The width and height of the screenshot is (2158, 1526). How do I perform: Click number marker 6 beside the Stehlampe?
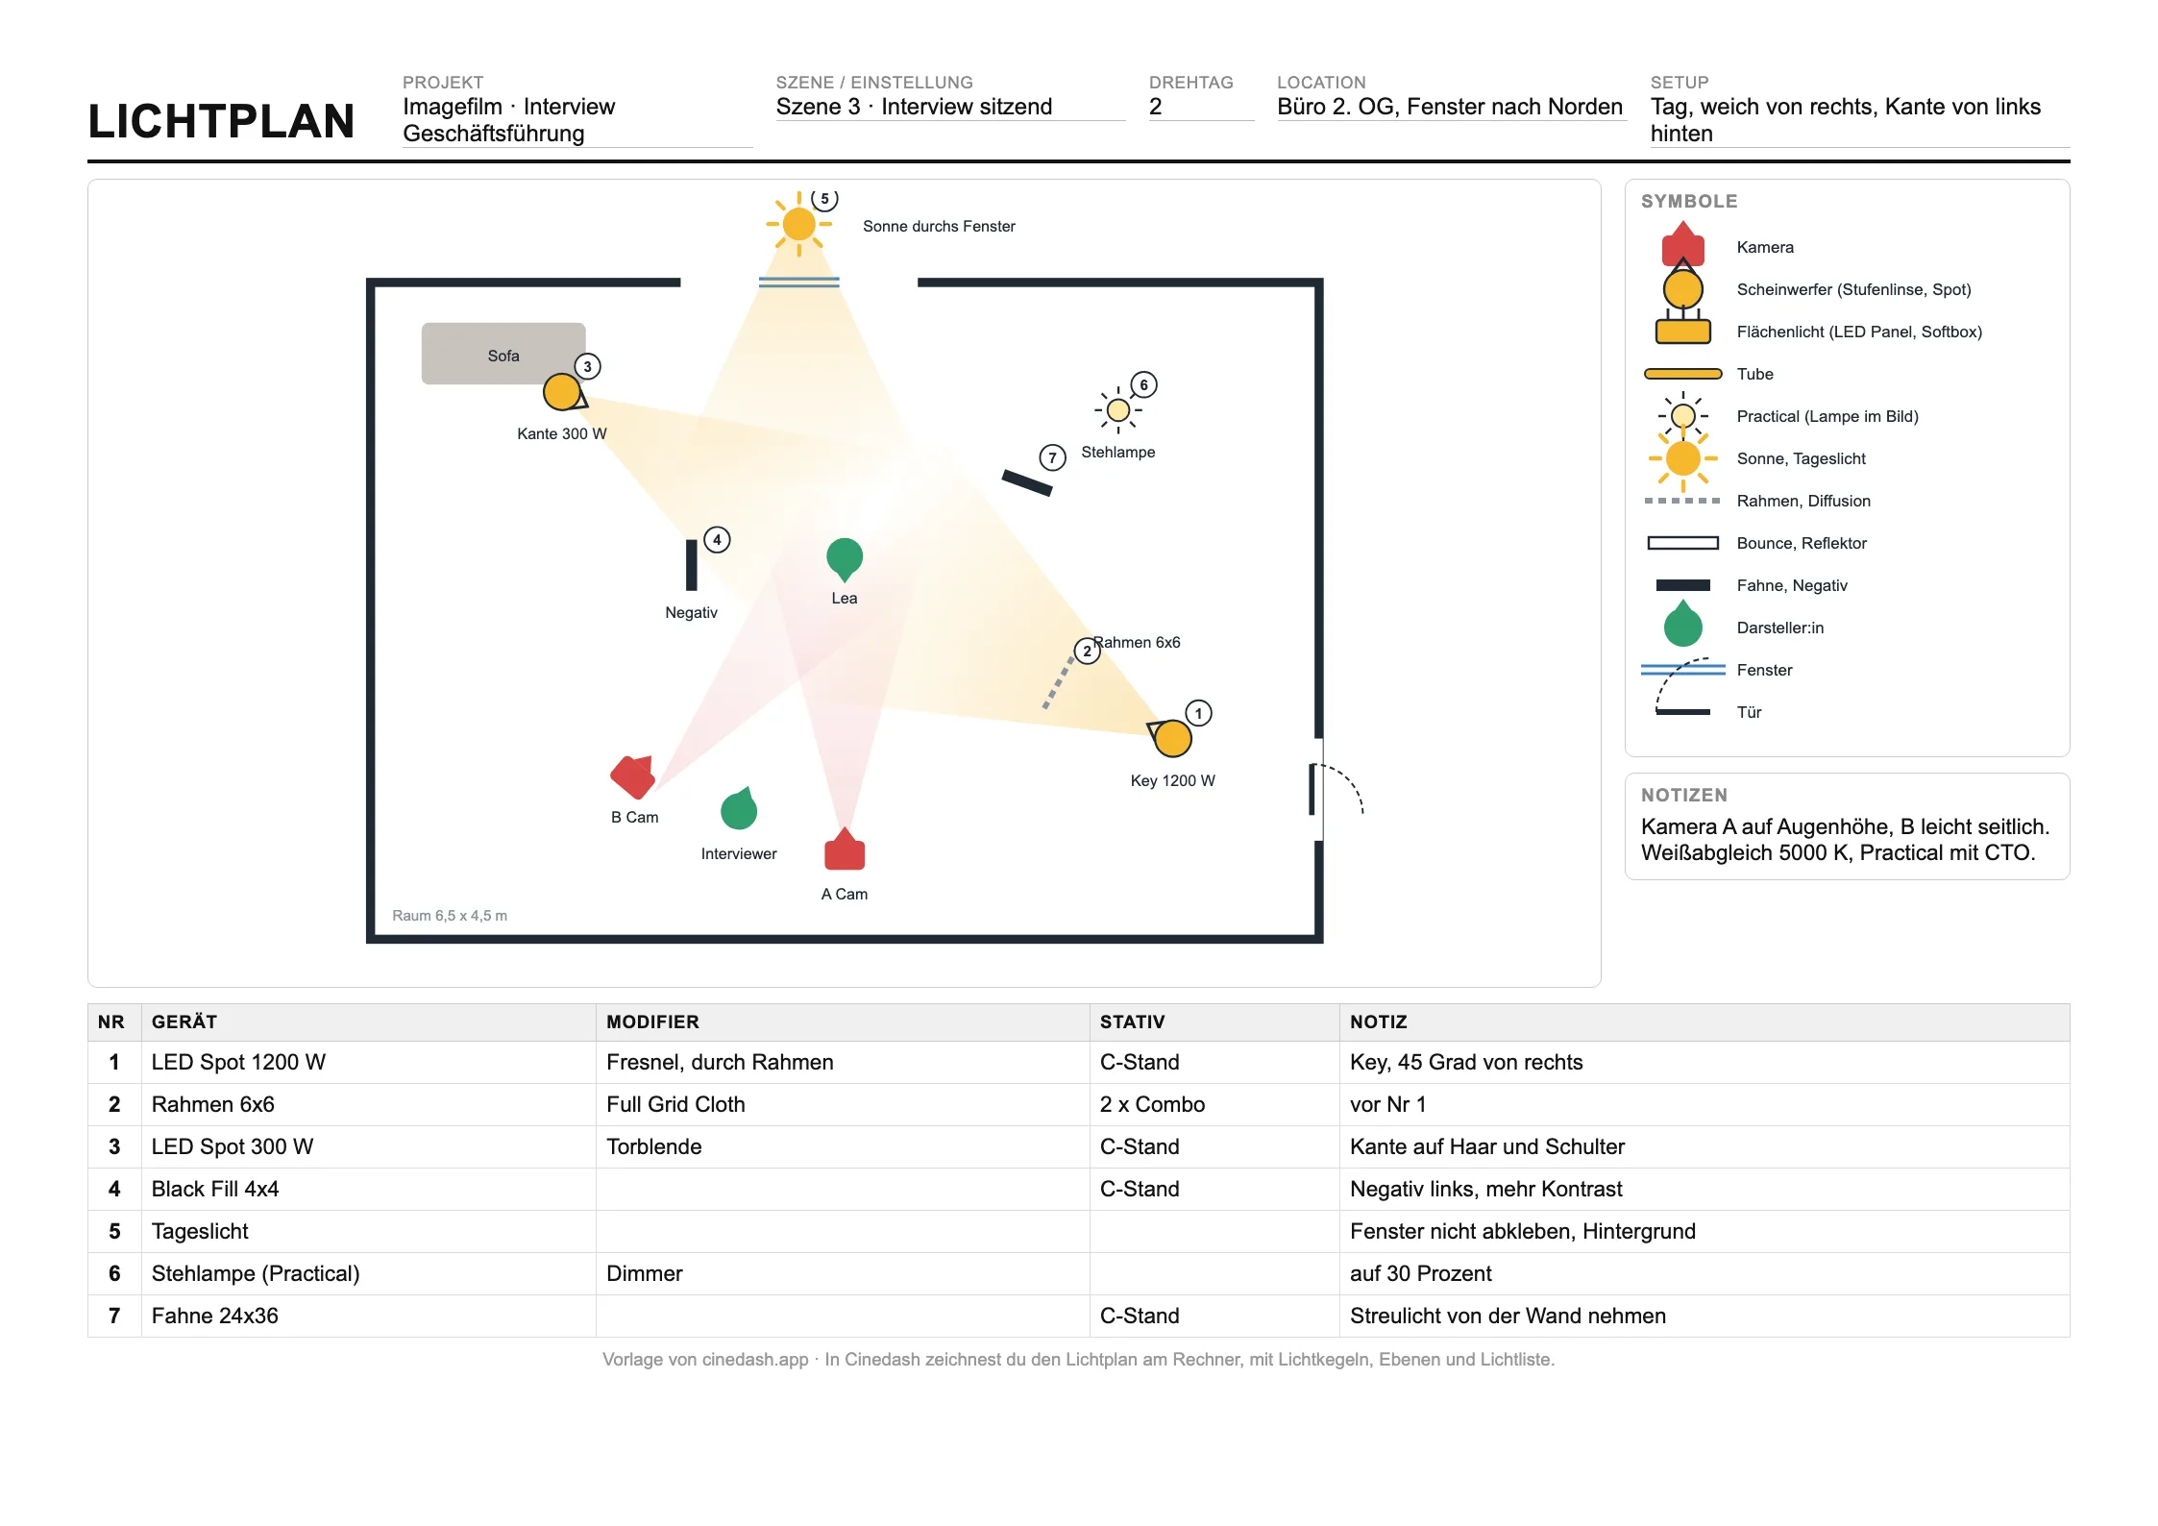pos(1143,385)
